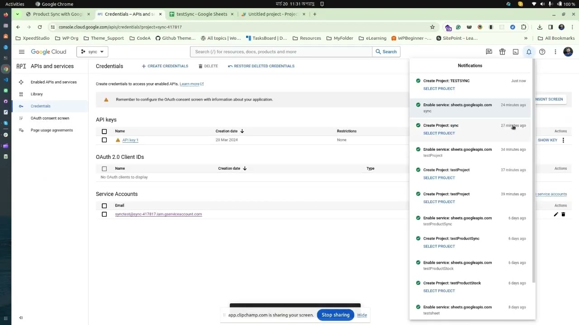
Task: Open the Library sidebar item
Action: click(37, 94)
